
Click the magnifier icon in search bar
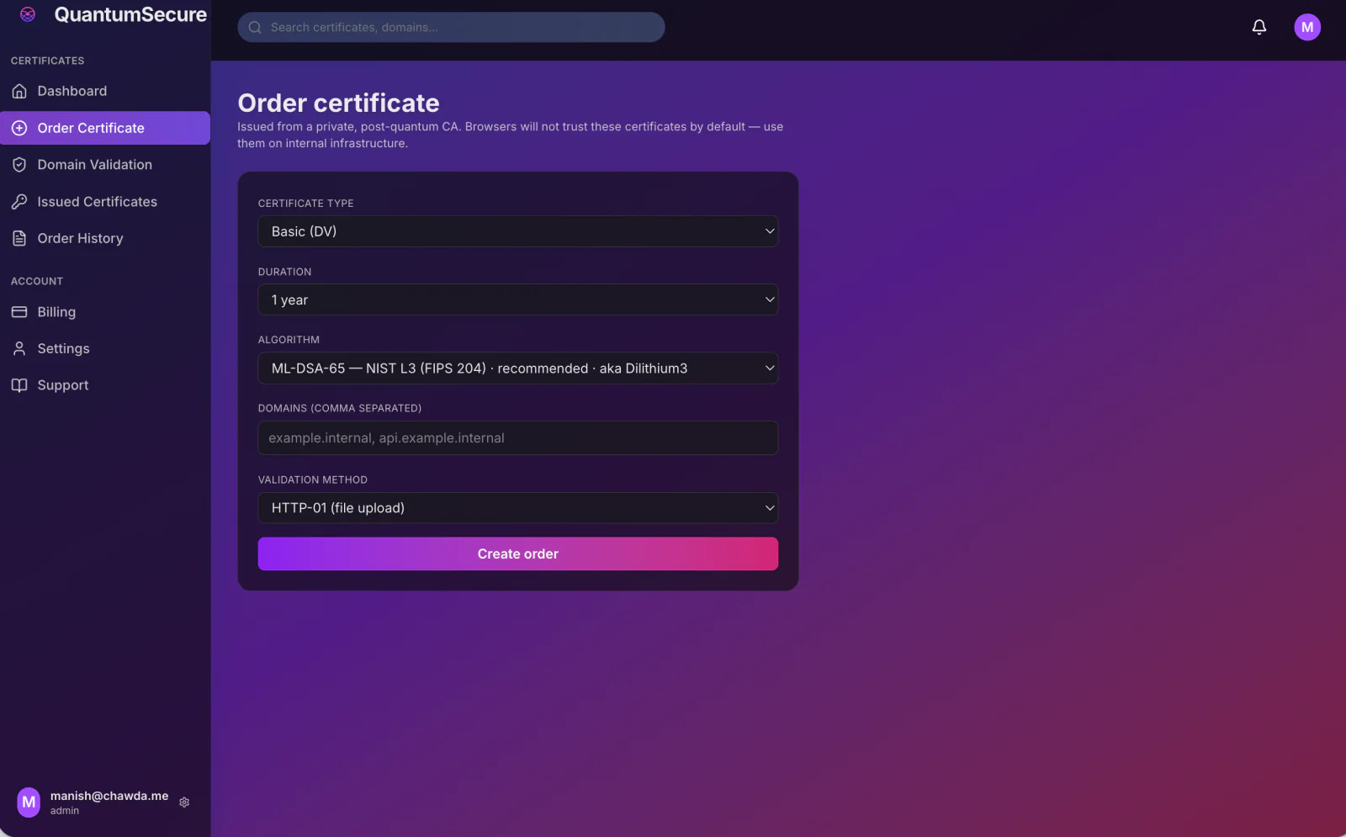tap(255, 27)
